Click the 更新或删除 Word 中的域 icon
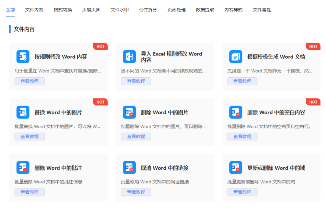The height and width of the screenshot is (209, 326). coord(236,168)
